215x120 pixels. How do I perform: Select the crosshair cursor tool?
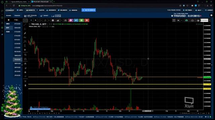[x=25, y=20]
